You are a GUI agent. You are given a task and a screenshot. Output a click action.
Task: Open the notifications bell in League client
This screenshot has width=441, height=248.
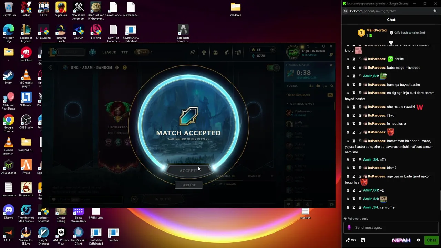click(331, 54)
